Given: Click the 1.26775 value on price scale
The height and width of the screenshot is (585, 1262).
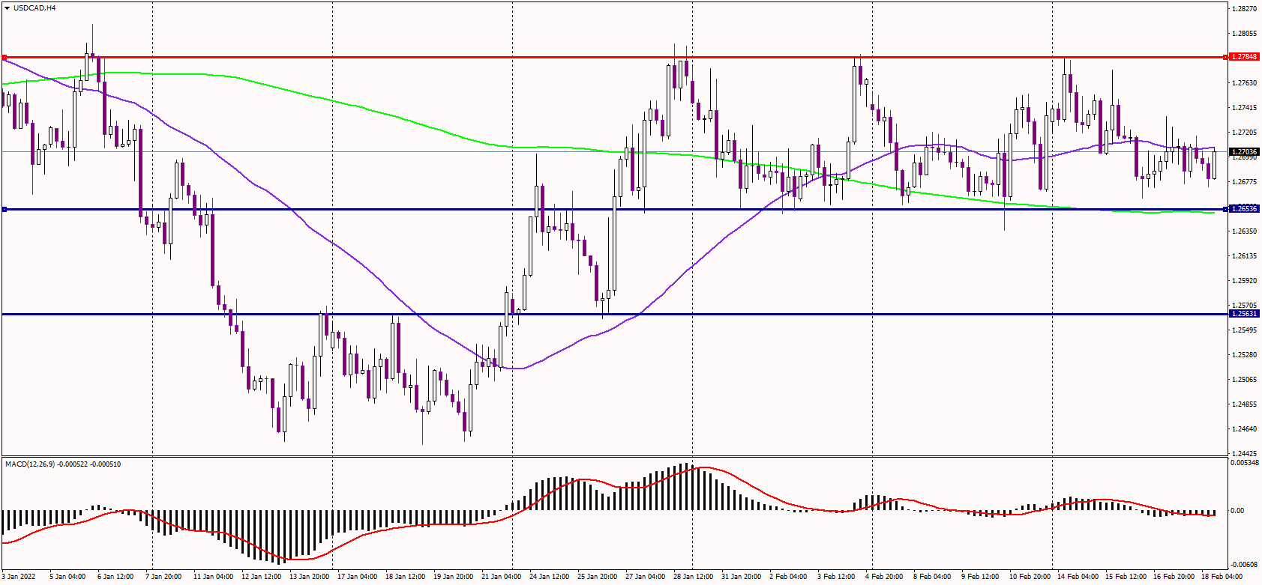Looking at the screenshot, I should pos(1245,182).
